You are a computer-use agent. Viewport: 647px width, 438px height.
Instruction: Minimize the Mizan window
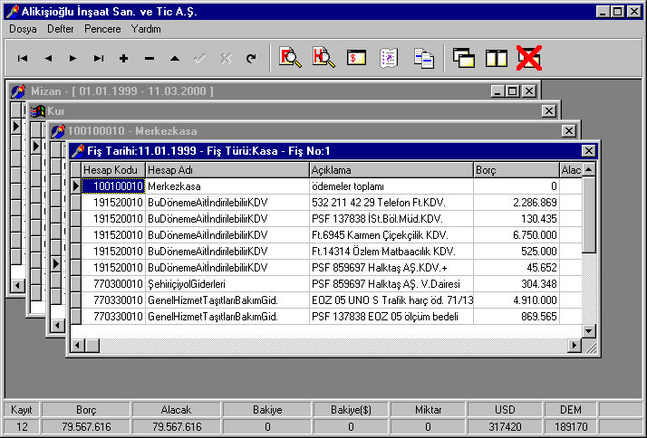498,91
